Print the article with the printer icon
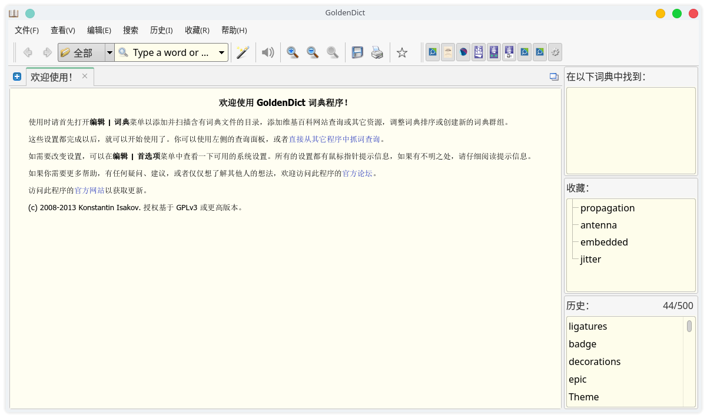707x418 pixels. [x=377, y=52]
